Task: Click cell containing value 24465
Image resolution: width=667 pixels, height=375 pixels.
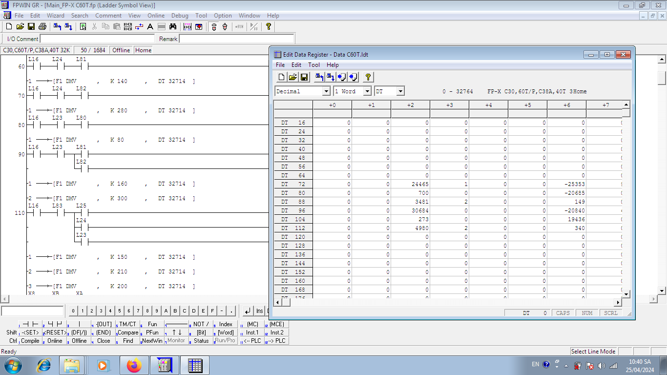Action: (x=410, y=184)
